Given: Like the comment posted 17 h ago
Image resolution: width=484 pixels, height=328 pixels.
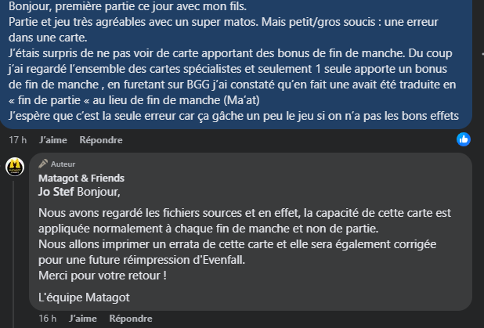Looking at the screenshot, I should tap(53, 140).
